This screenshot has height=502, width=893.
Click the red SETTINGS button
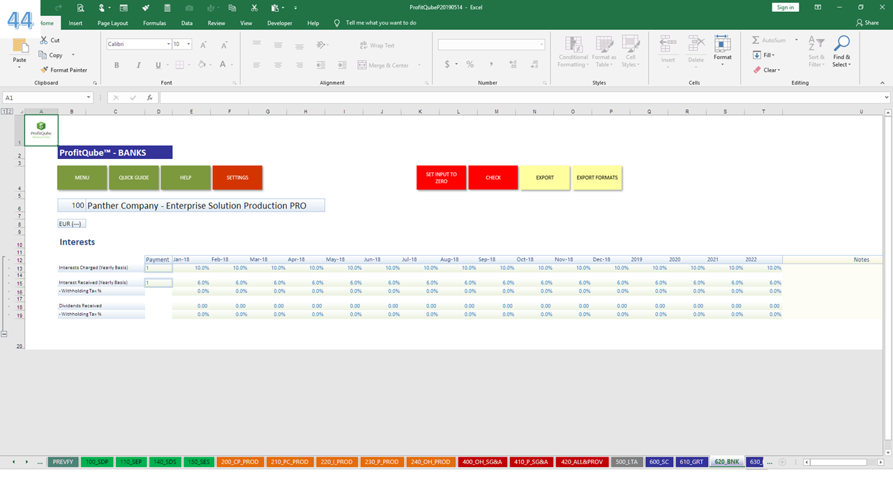(237, 178)
